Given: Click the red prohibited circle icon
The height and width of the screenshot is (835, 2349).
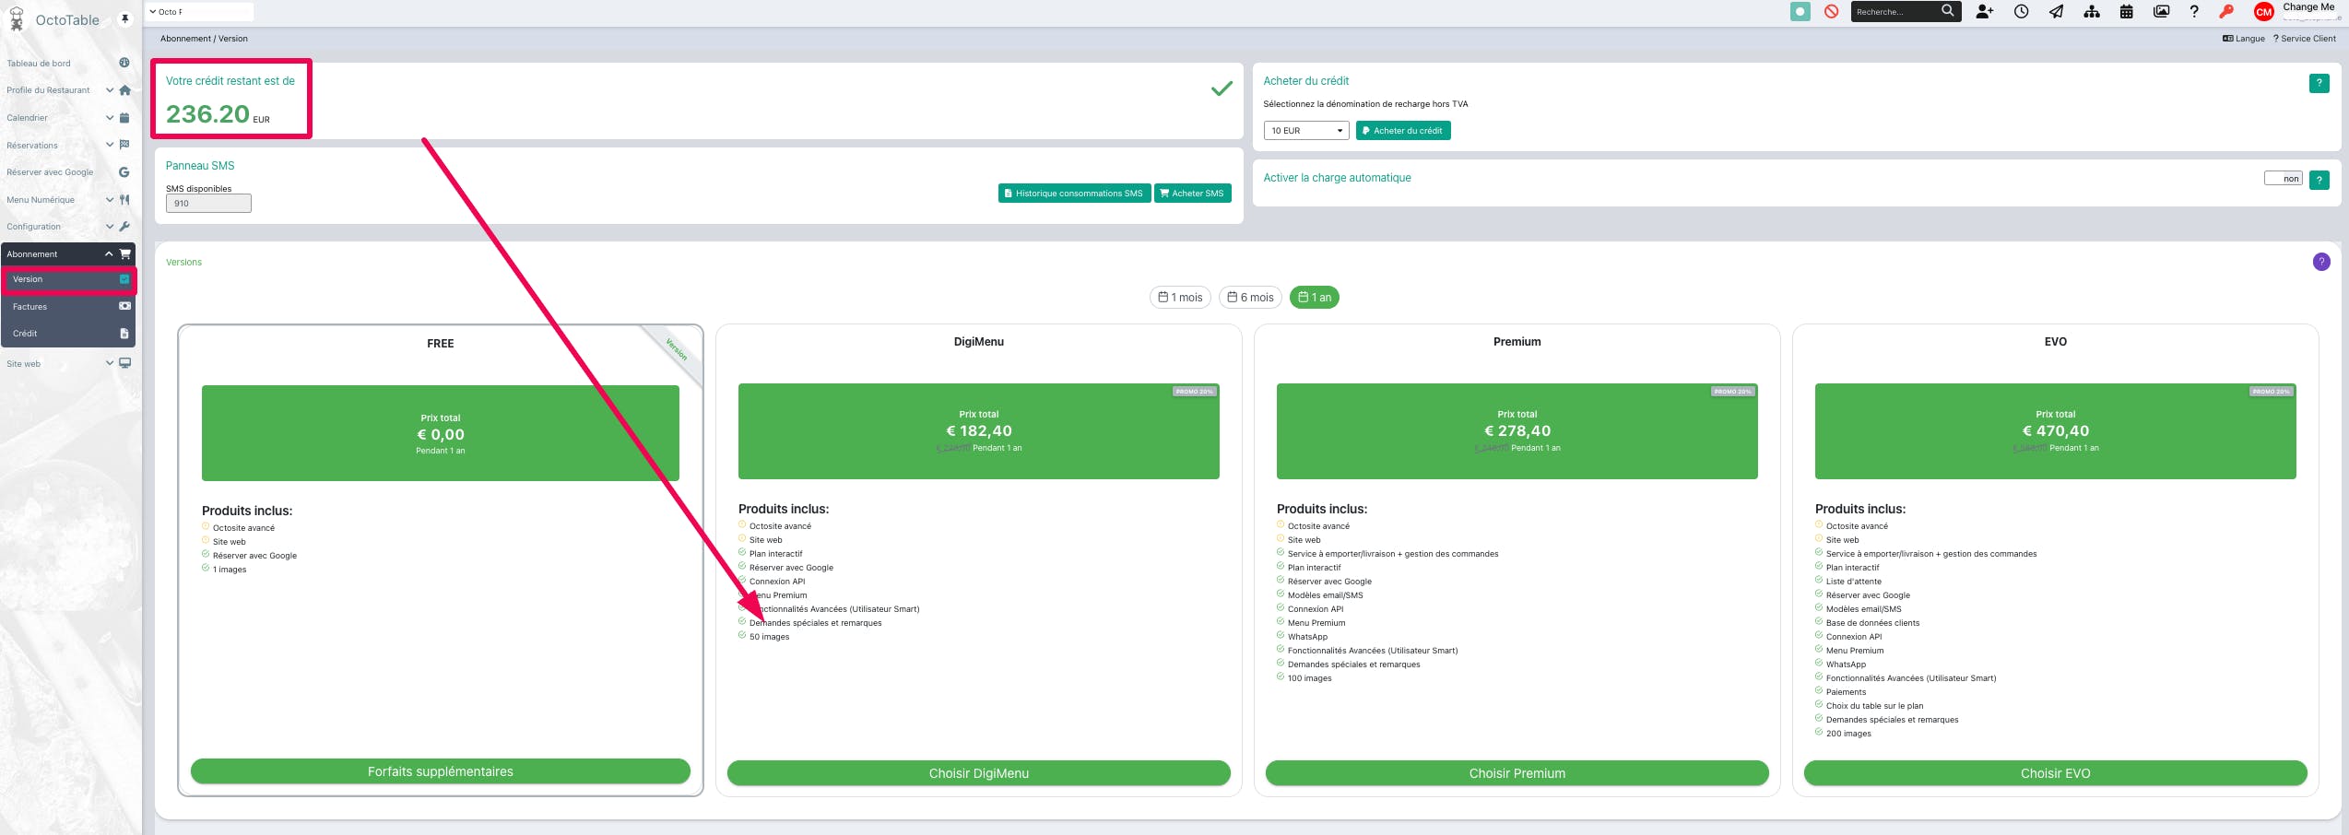Looking at the screenshot, I should 1831,11.
